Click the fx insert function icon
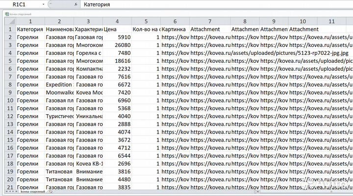The height and width of the screenshot is (196, 353). tap(76, 4)
